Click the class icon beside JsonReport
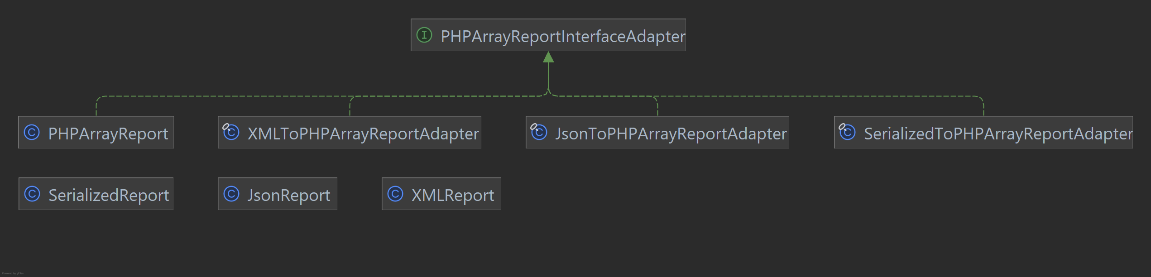Screen dimensions: 1151x277 231,194
